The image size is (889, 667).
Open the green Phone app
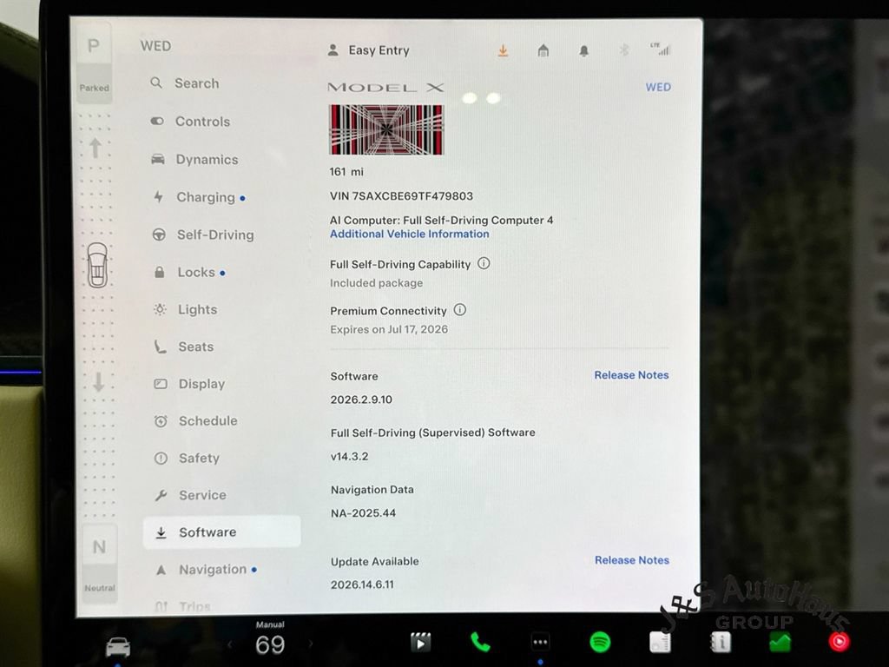pyautogui.click(x=479, y=642)
